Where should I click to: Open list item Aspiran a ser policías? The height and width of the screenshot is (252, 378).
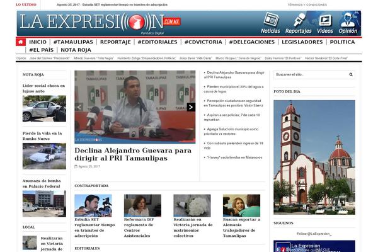pyautogui.click(x=232, y=117)
